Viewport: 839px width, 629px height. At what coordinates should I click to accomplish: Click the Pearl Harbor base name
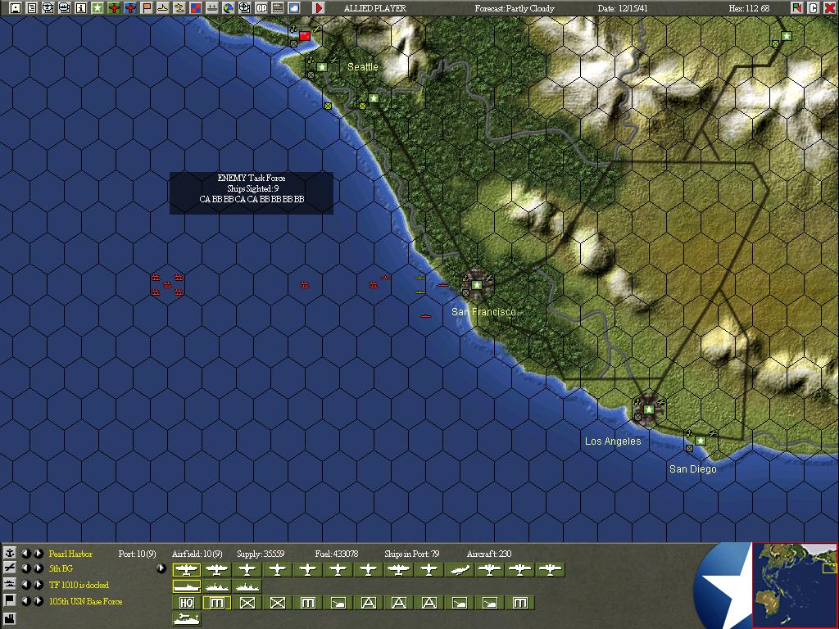70,554
